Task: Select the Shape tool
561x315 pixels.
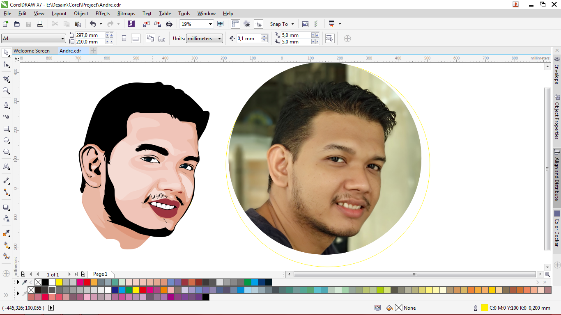Action: tap(6, 64)
